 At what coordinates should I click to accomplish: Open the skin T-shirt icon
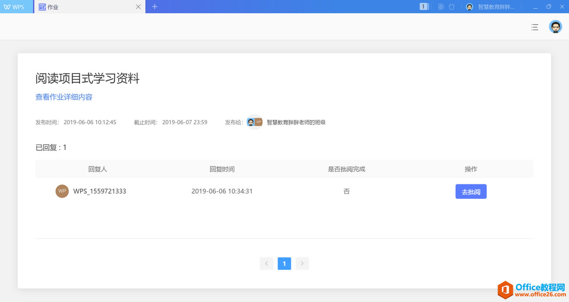452,7
